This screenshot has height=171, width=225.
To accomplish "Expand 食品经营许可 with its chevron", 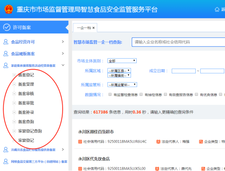I will point(63,42).
